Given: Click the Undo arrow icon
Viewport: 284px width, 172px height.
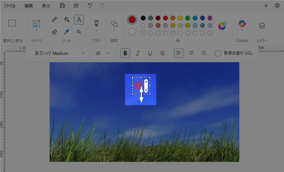Looking at the screenshot, I should (90, 6).
